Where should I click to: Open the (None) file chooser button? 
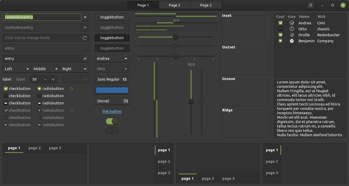tap(112, 101)
